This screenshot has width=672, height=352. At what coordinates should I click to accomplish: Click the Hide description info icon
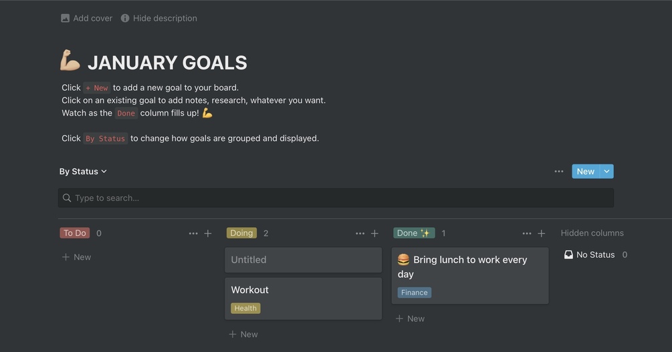[x=125, y=18]
